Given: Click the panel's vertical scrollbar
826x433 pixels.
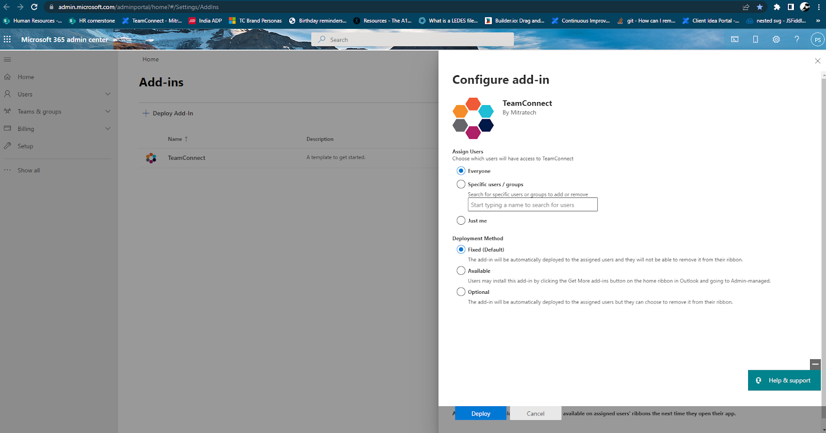Looking at the screenshot, I should pyautogui.click(x=823, y=242).
